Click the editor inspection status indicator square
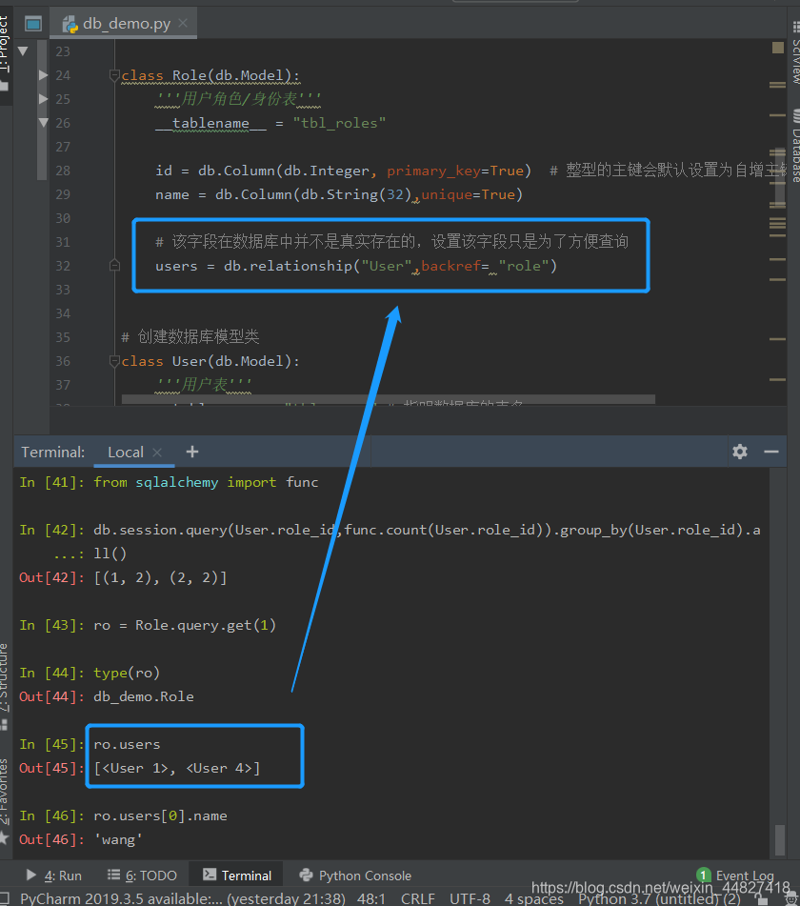 coord(777,48)
